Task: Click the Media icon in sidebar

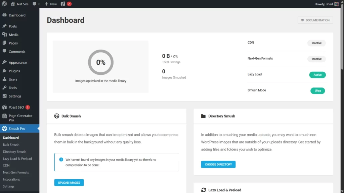Action: coord(4,35)
